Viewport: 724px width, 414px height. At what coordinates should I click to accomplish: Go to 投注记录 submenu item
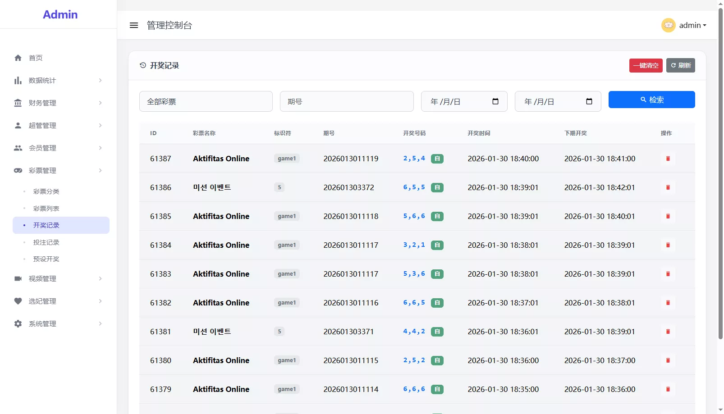(x=46, y=242)
